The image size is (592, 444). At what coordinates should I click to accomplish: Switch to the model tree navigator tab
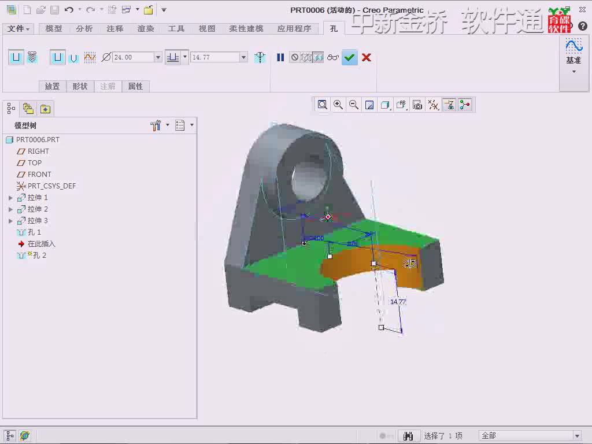coord(11,109)
